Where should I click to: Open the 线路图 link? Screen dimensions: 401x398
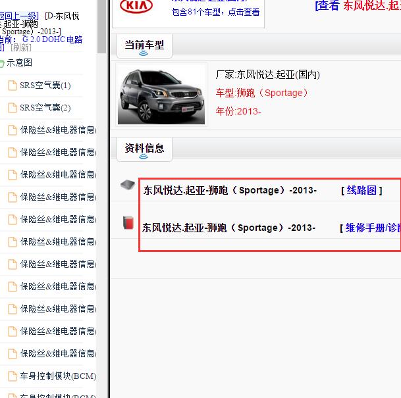[361, 191]
